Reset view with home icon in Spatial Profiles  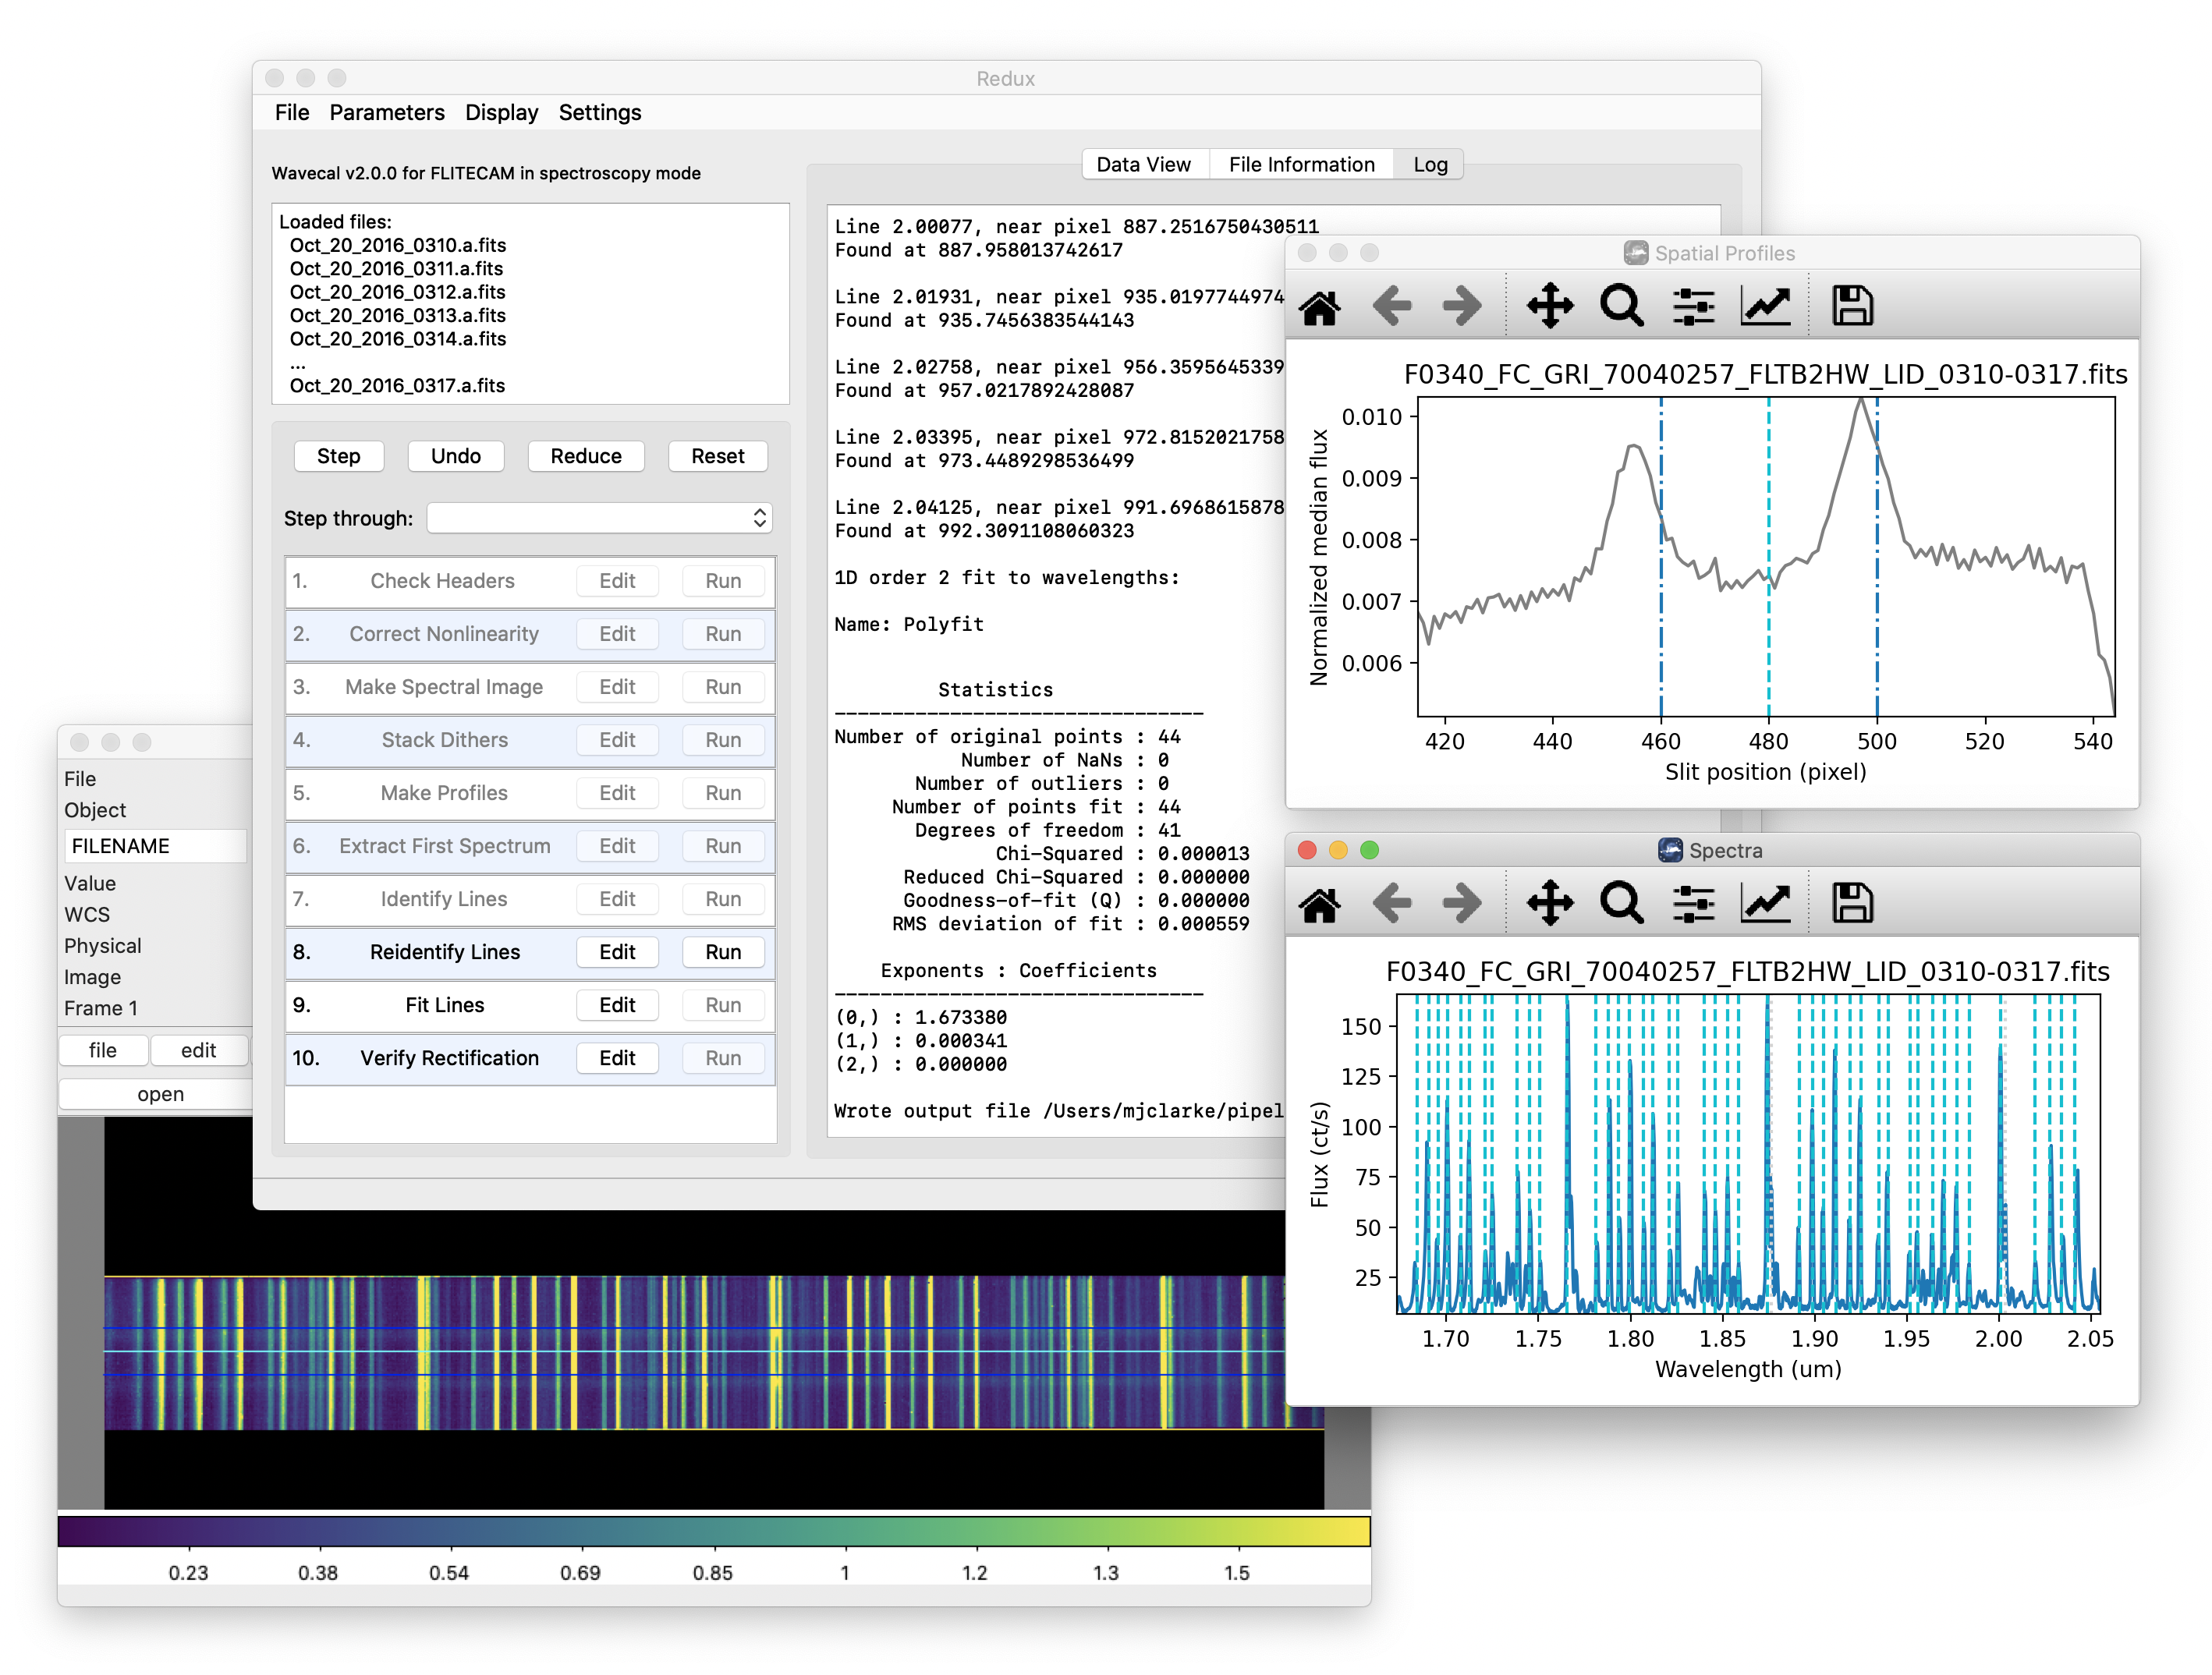1323,305
